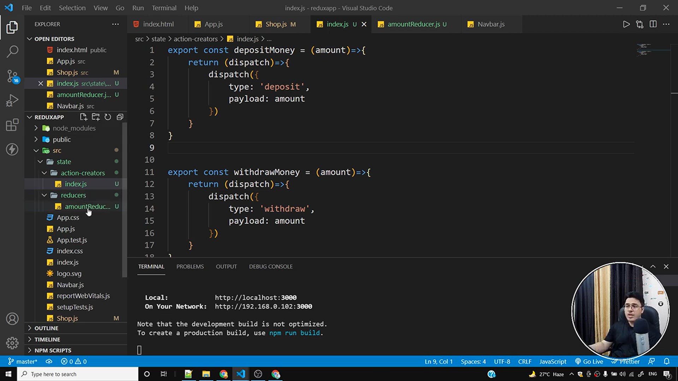Click the editor minimap
Image resolution: width=678 pixels, height=381 pixels.
tap(653, 50)
